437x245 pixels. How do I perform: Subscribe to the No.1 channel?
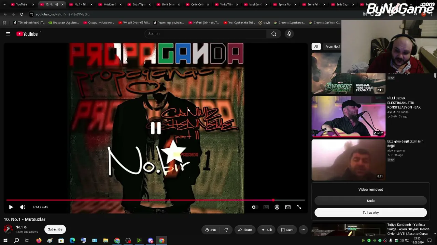pos(55,229)
